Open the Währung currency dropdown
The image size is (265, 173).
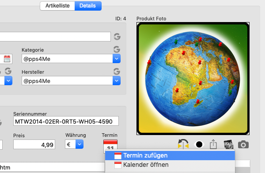coord(79,144)
